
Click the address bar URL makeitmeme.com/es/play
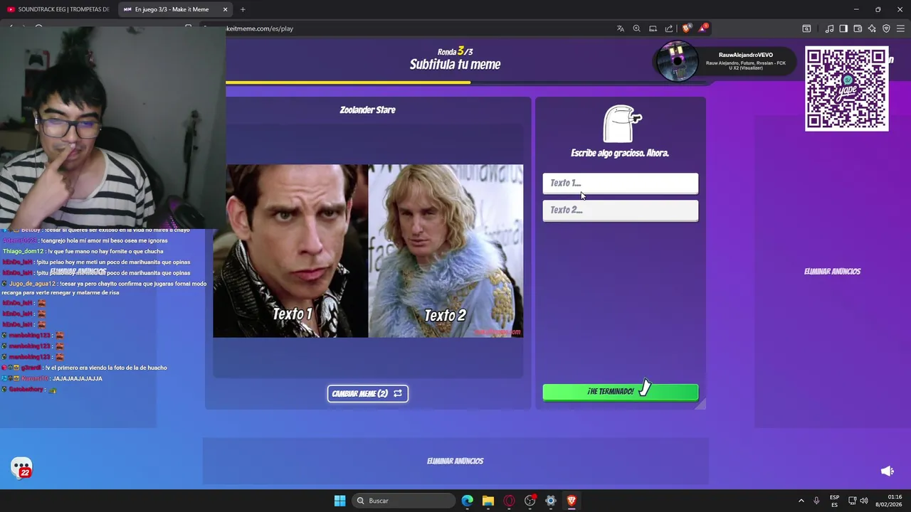point(260,28)
